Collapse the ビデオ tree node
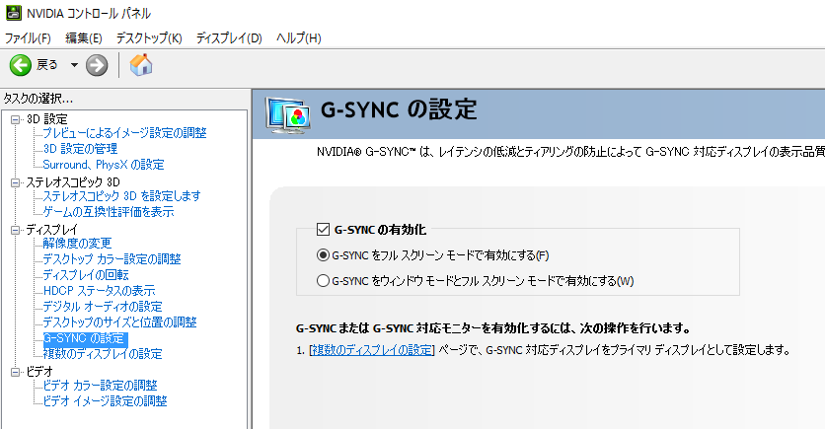The height and width of the screenshot is (429, 825). coord(15,372)
